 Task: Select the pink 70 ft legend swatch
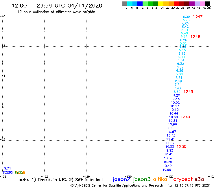click(202, 3)
